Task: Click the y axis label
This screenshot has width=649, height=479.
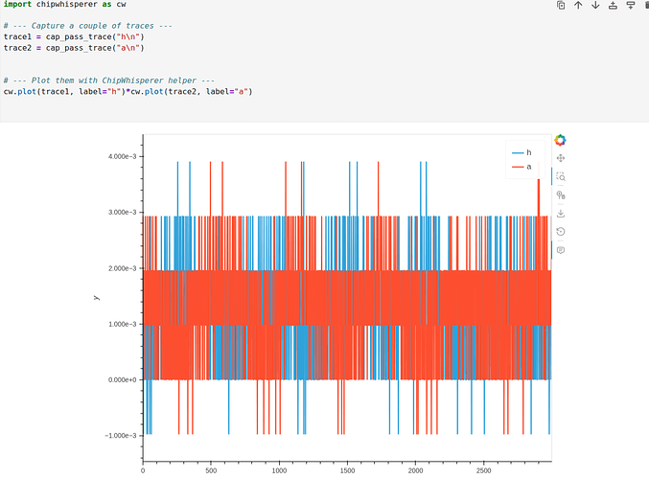Action: [x=96, y=297]
